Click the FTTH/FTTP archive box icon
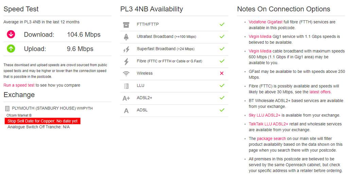 (x=126, y=25)
